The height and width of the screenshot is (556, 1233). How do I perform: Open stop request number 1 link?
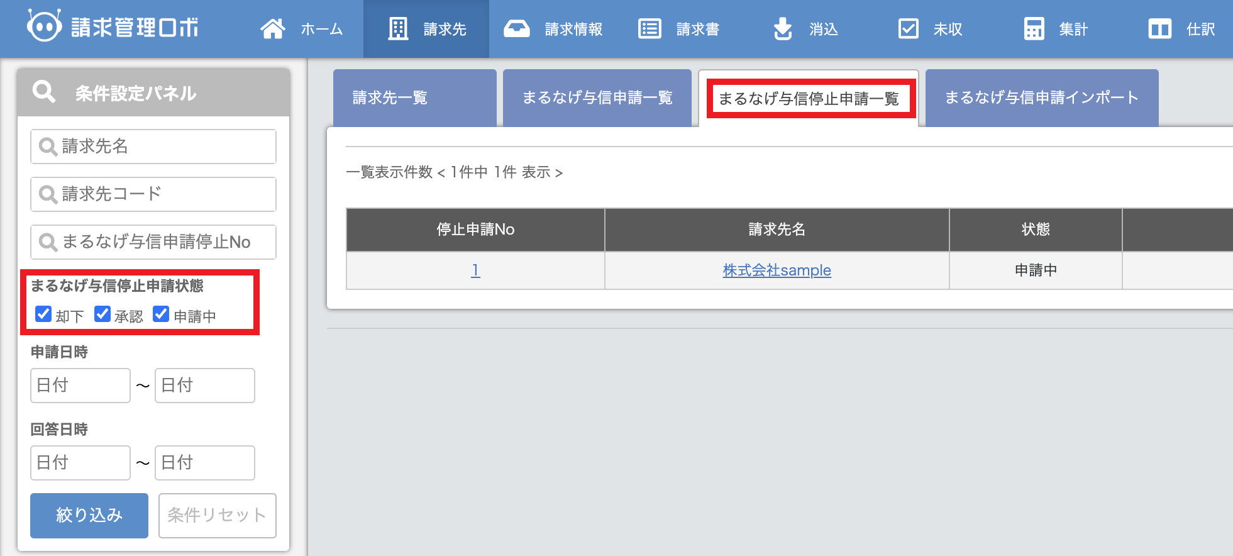[x=475, y=270]
